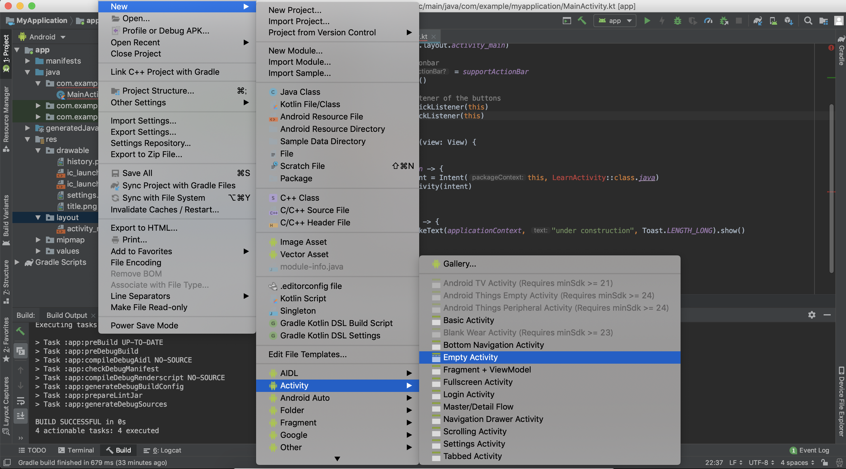Image resolution: width=846 pixels, height=469 pixels.
Task: Open the 6: Logcat tab
Action: [x=162, y=450]
